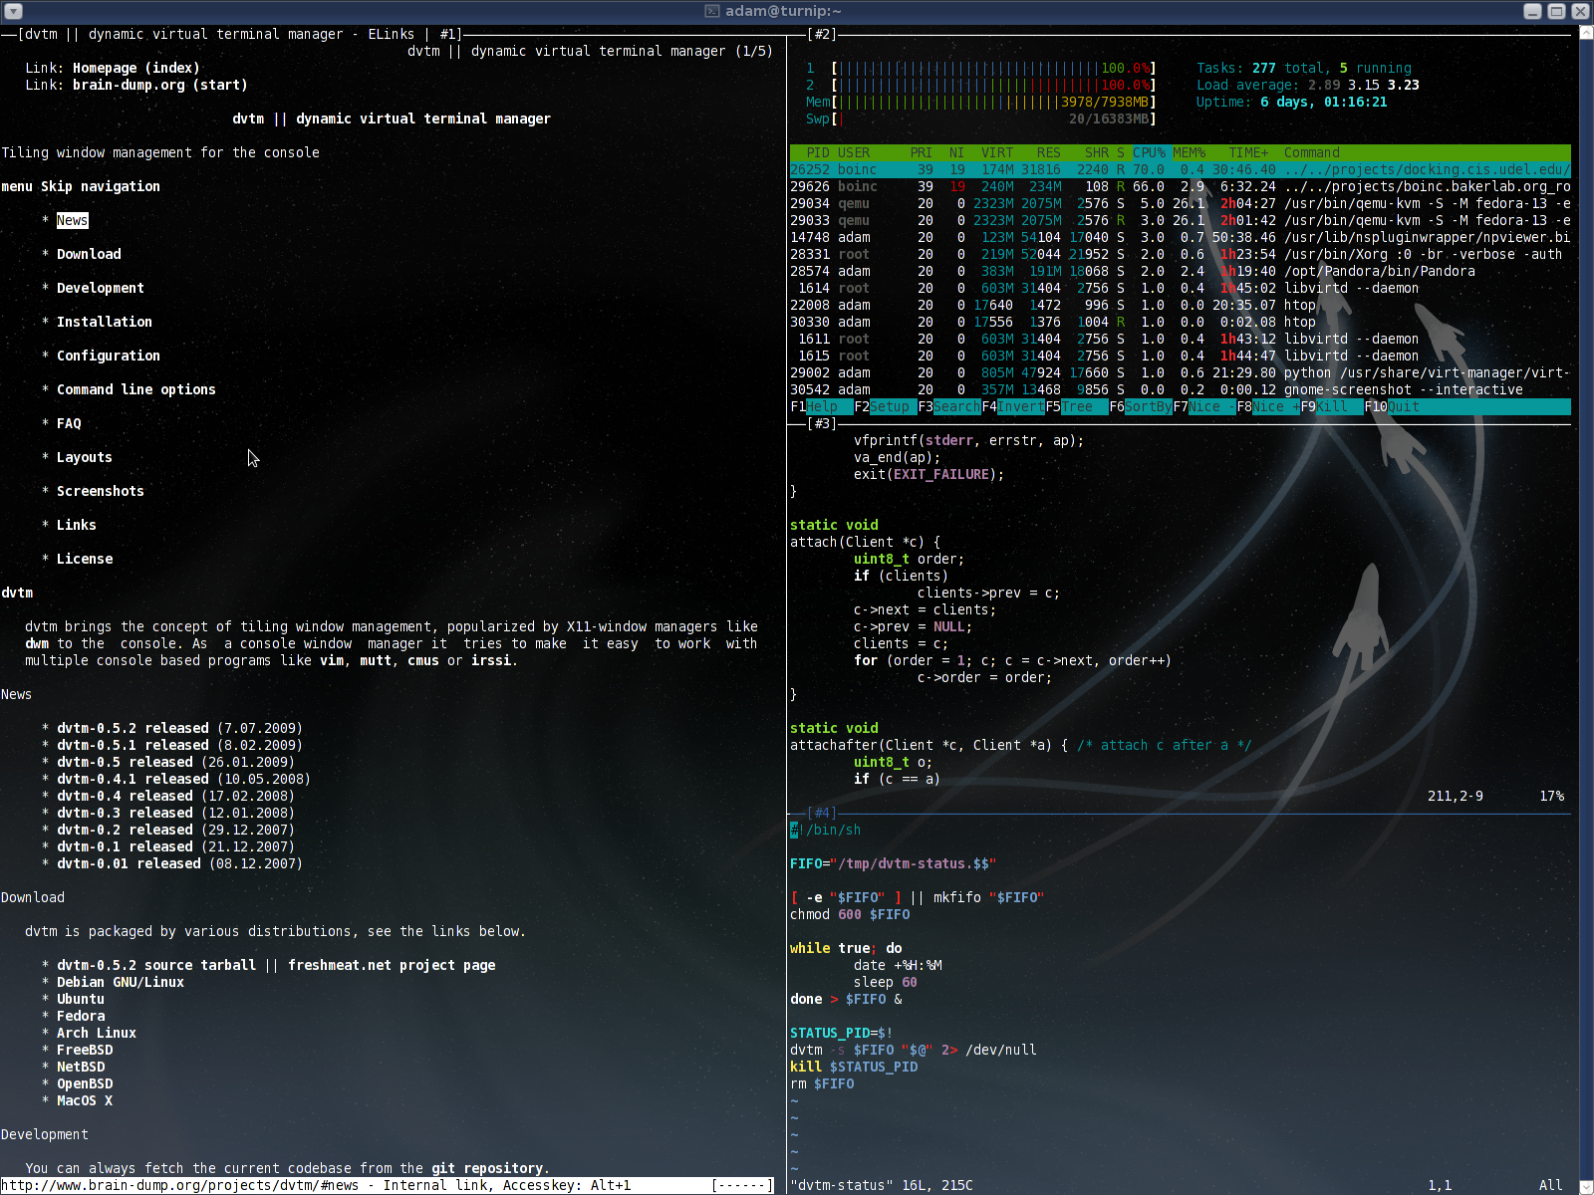Follow the freshmeat.net project page link
The width and height of the screenshot is (1594, 1195).
391,964
